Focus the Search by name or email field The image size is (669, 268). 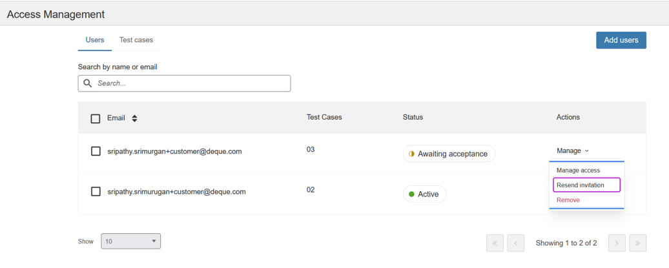184,83
